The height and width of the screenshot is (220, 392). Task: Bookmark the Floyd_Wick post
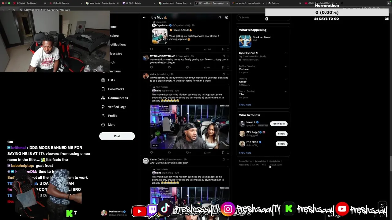point(223,67)
